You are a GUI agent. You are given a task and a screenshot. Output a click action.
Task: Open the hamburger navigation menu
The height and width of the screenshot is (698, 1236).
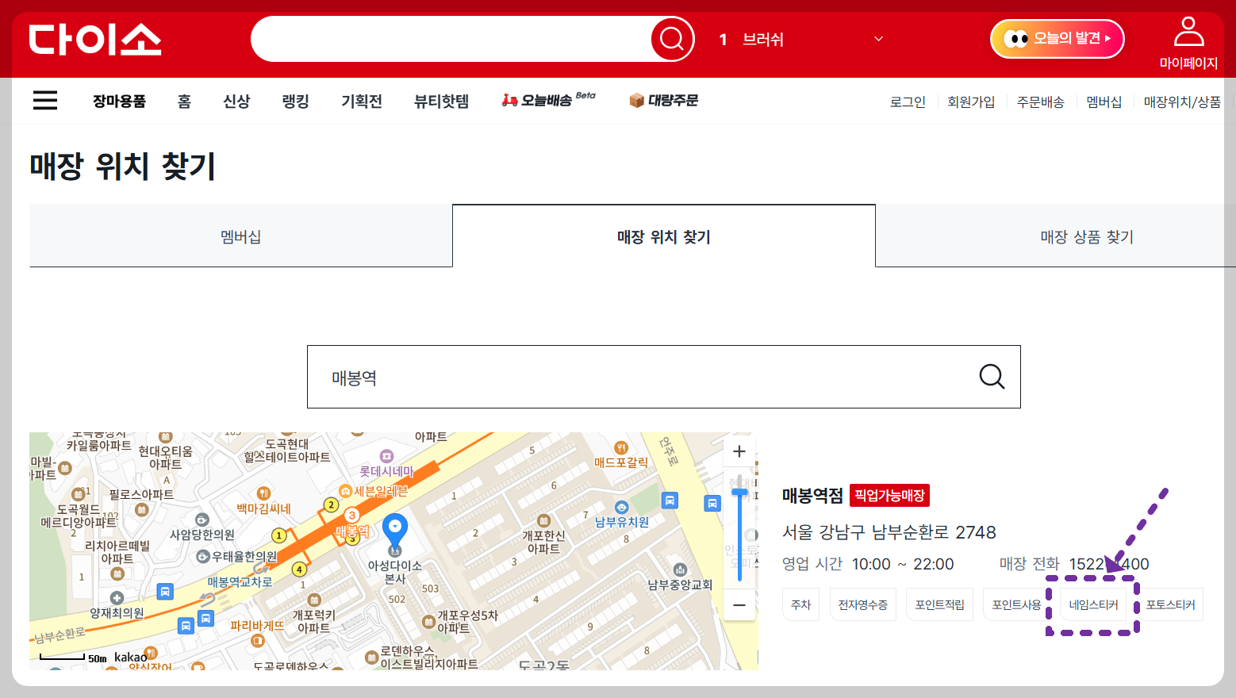(45, 100)
